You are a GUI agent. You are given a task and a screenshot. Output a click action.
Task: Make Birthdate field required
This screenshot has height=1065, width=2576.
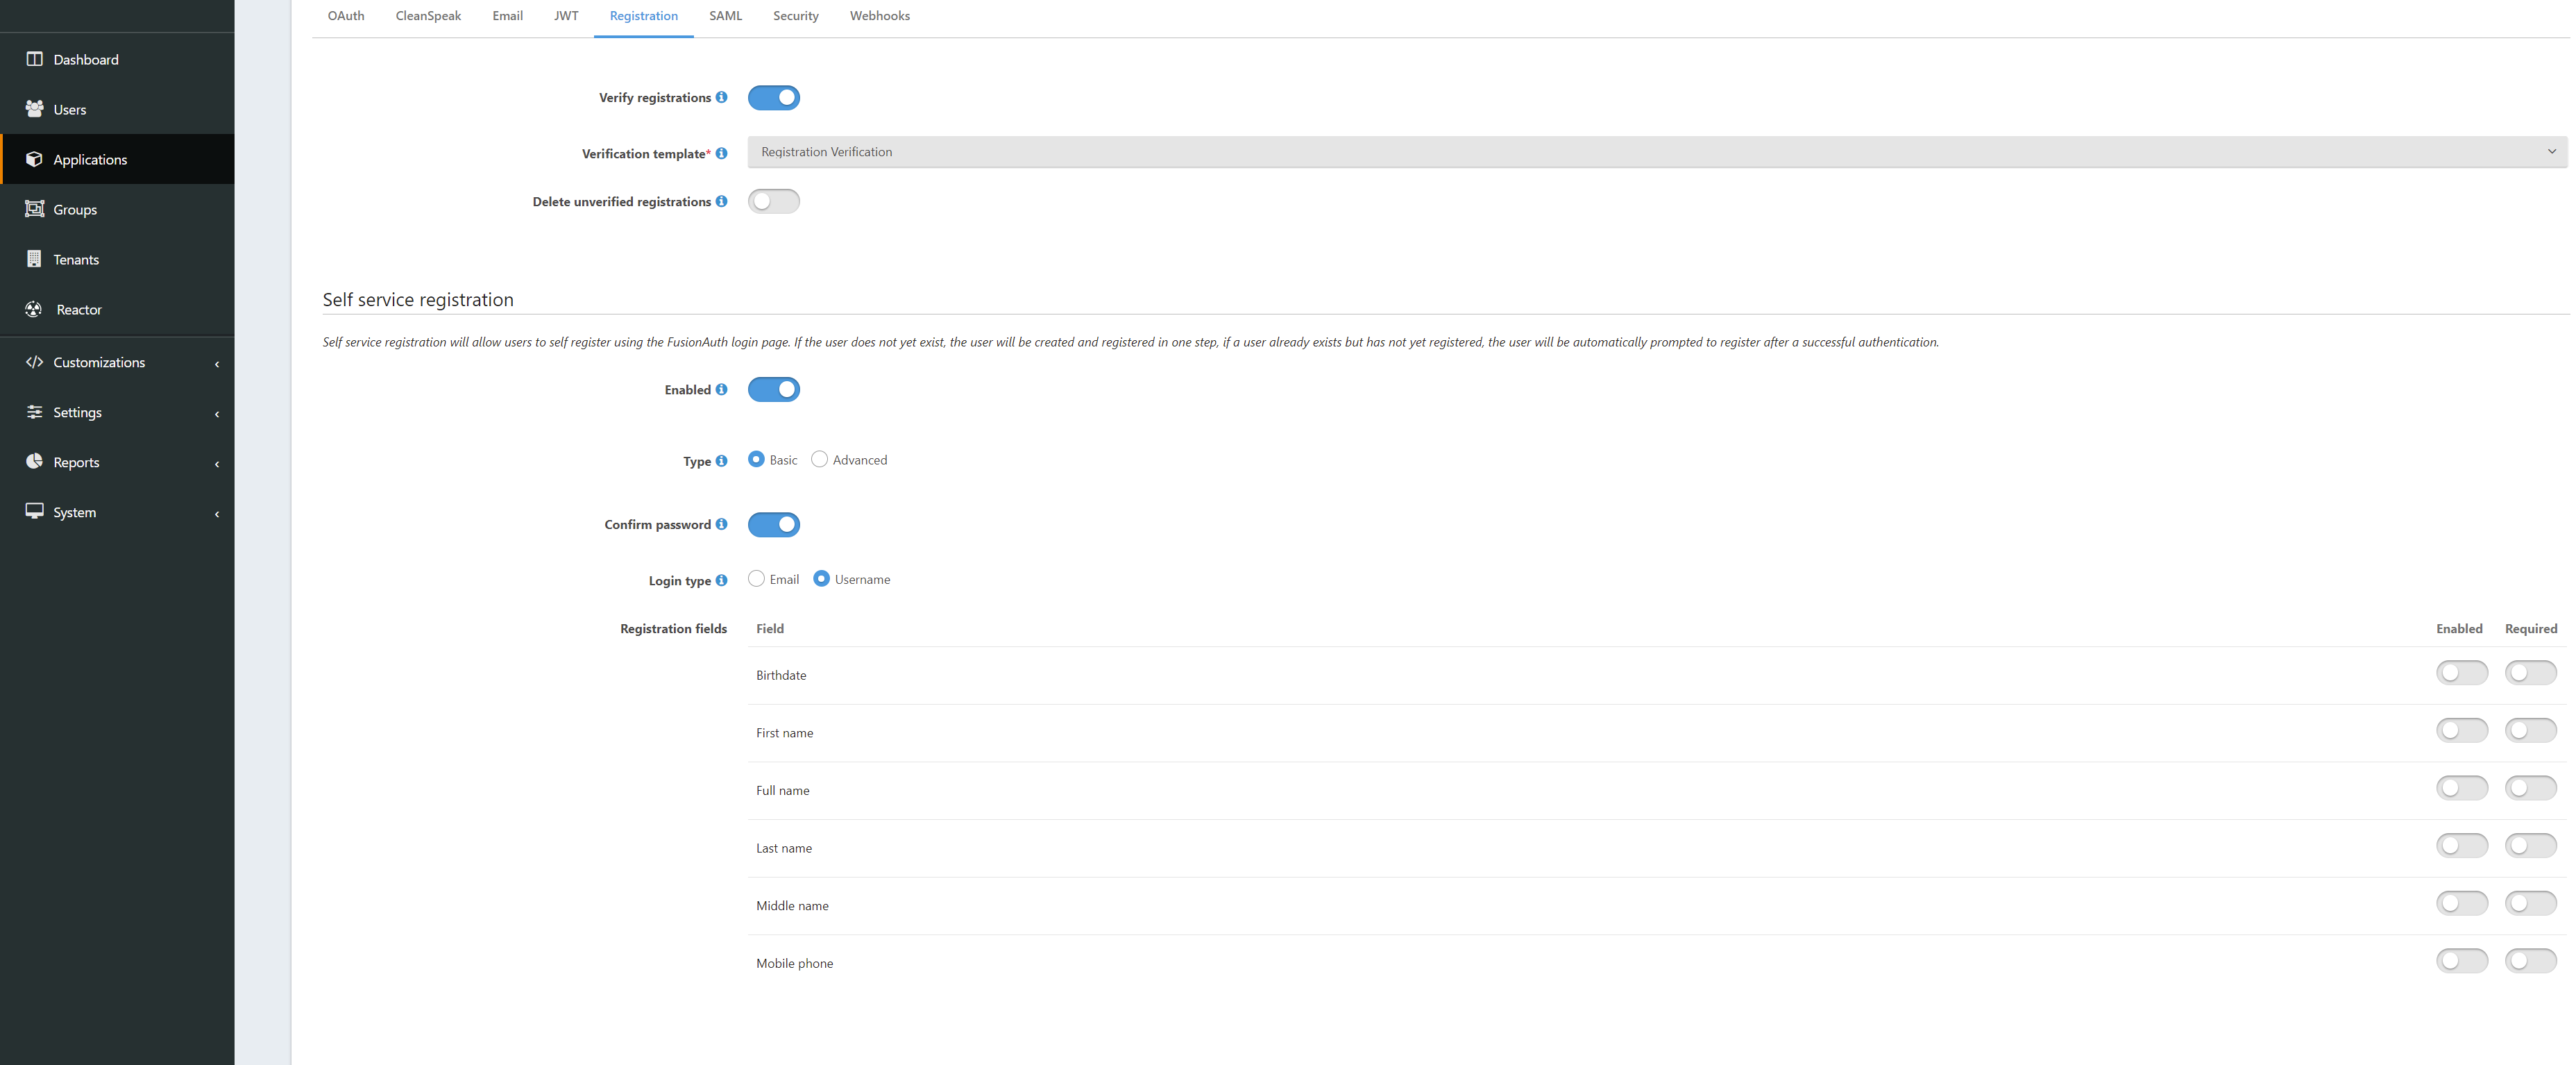(x=2530, y=672)
